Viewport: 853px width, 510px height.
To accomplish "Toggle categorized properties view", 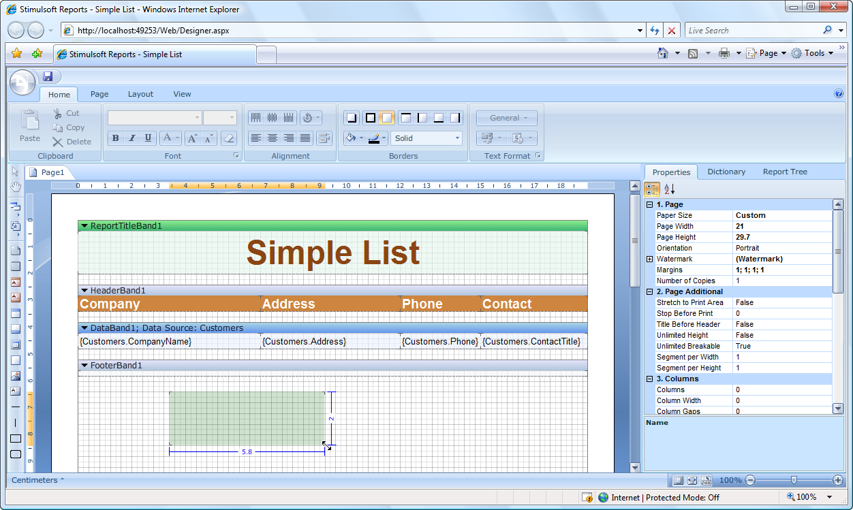I will pyautogui.click(x=652, y=189).
